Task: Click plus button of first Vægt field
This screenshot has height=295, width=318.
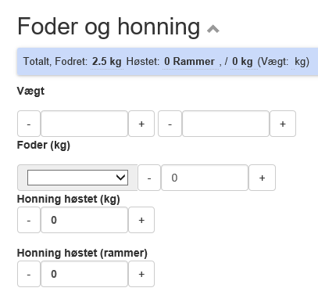Action: 141,124
